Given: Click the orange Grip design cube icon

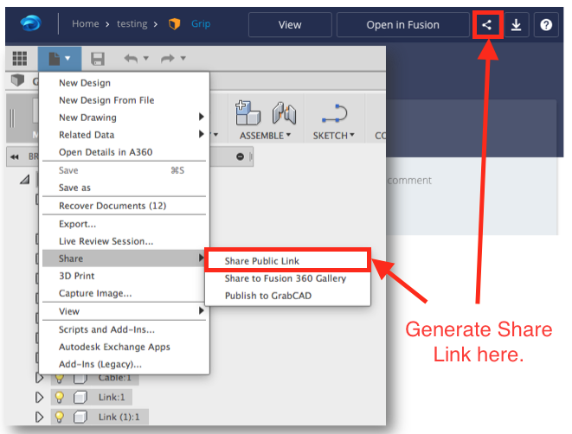Looking at the screenshot, I should tap(175, 24).
